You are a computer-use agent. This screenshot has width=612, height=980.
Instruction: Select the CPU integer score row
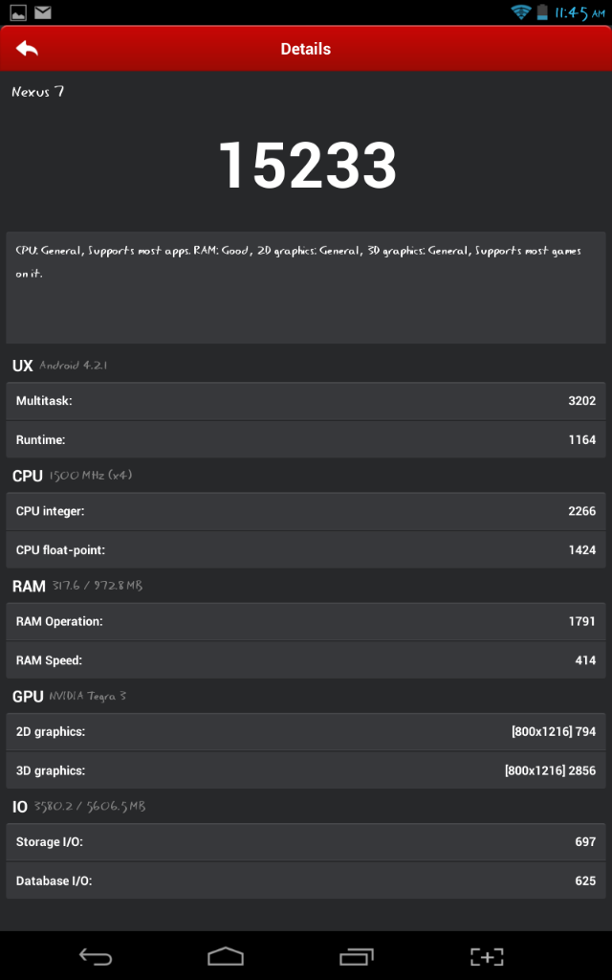(305, 511)
